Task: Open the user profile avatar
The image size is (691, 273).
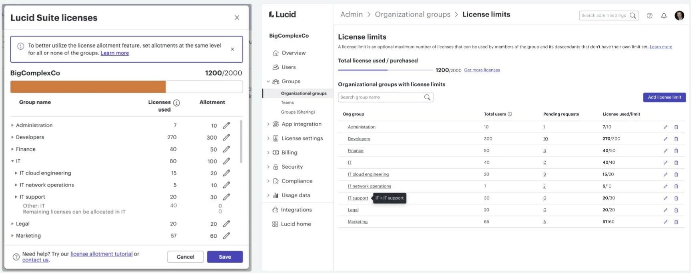Action: [679, 16]
